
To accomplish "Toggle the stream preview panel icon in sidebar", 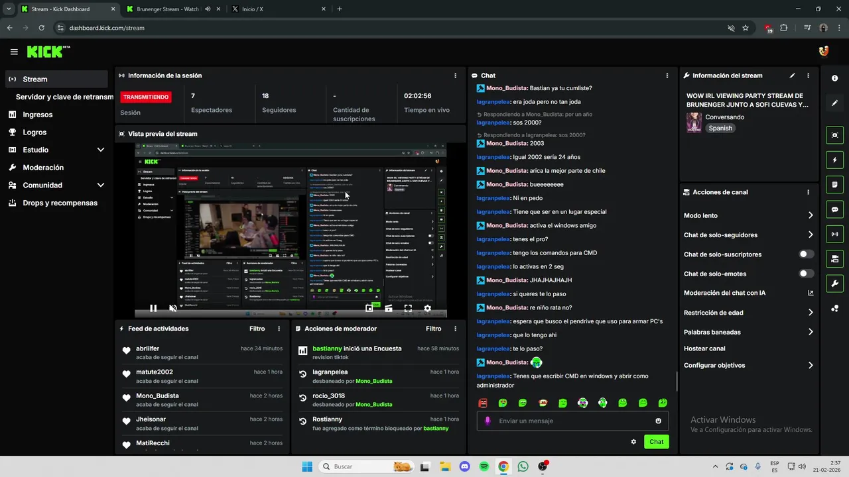I will [834, 135].
